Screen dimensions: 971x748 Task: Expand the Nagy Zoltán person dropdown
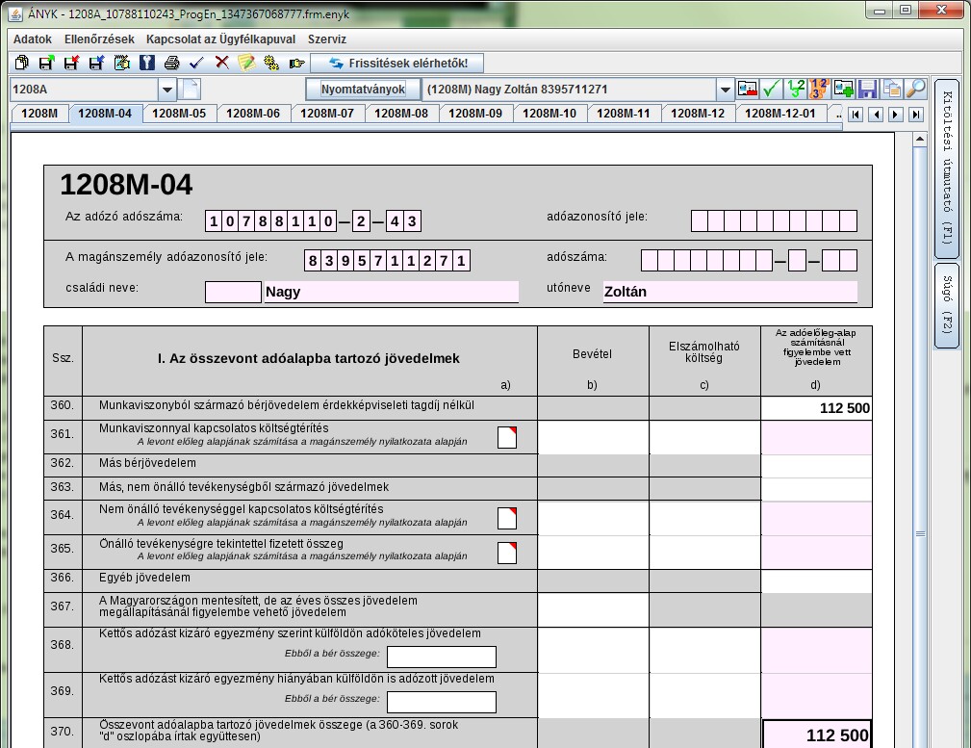pos(725,90)
